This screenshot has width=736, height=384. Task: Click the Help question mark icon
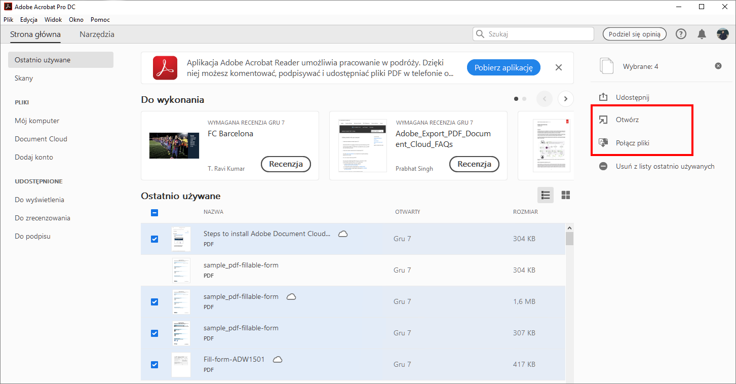tap(681, 34)
